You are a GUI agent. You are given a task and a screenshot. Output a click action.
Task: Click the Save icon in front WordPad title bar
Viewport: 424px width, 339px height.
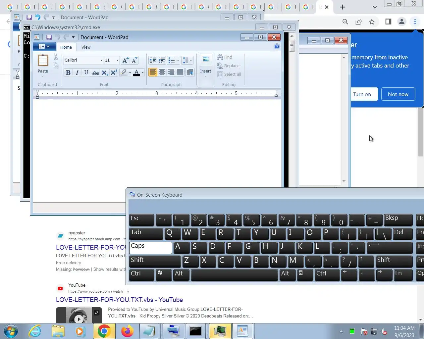click(49, 37)
